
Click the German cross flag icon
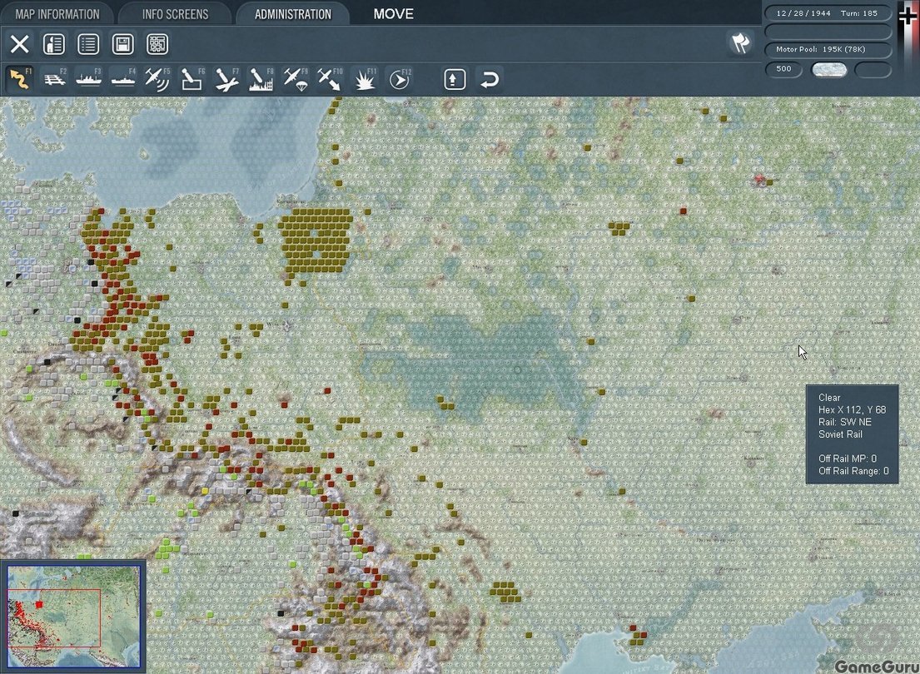click(908, 17)
